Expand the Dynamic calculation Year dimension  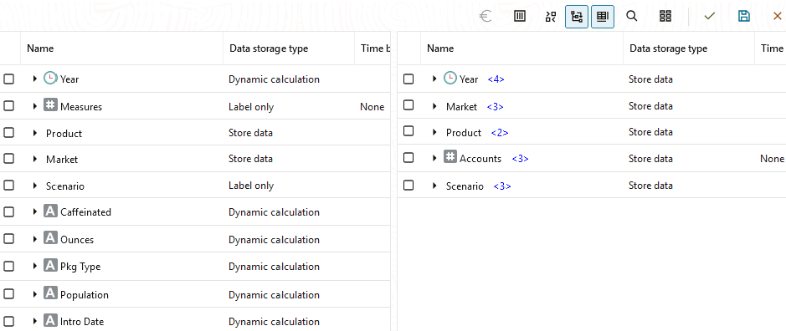point(34,79)
